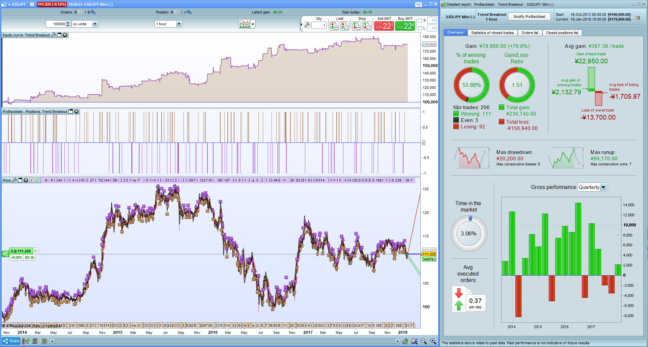
Task: Open the 1 hour timeframe dropdown
Action: [168, 24]
